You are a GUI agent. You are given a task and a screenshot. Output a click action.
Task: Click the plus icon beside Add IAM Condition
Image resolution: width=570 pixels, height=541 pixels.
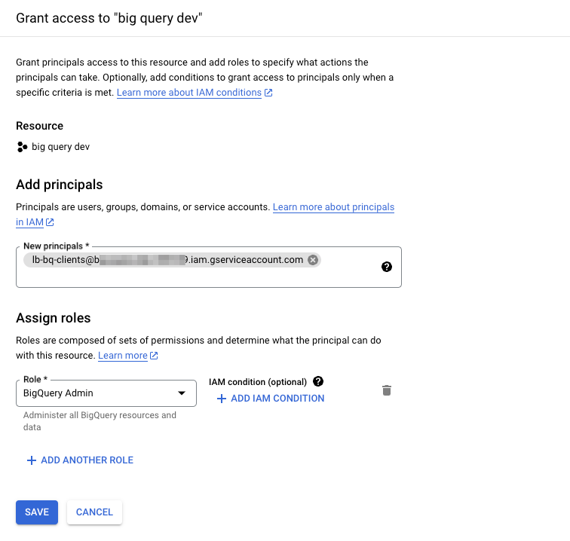[x=222, y=399]
